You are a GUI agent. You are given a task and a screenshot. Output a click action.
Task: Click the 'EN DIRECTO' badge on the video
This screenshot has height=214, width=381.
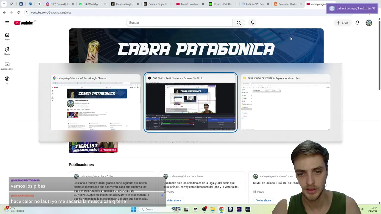[108, 150]
